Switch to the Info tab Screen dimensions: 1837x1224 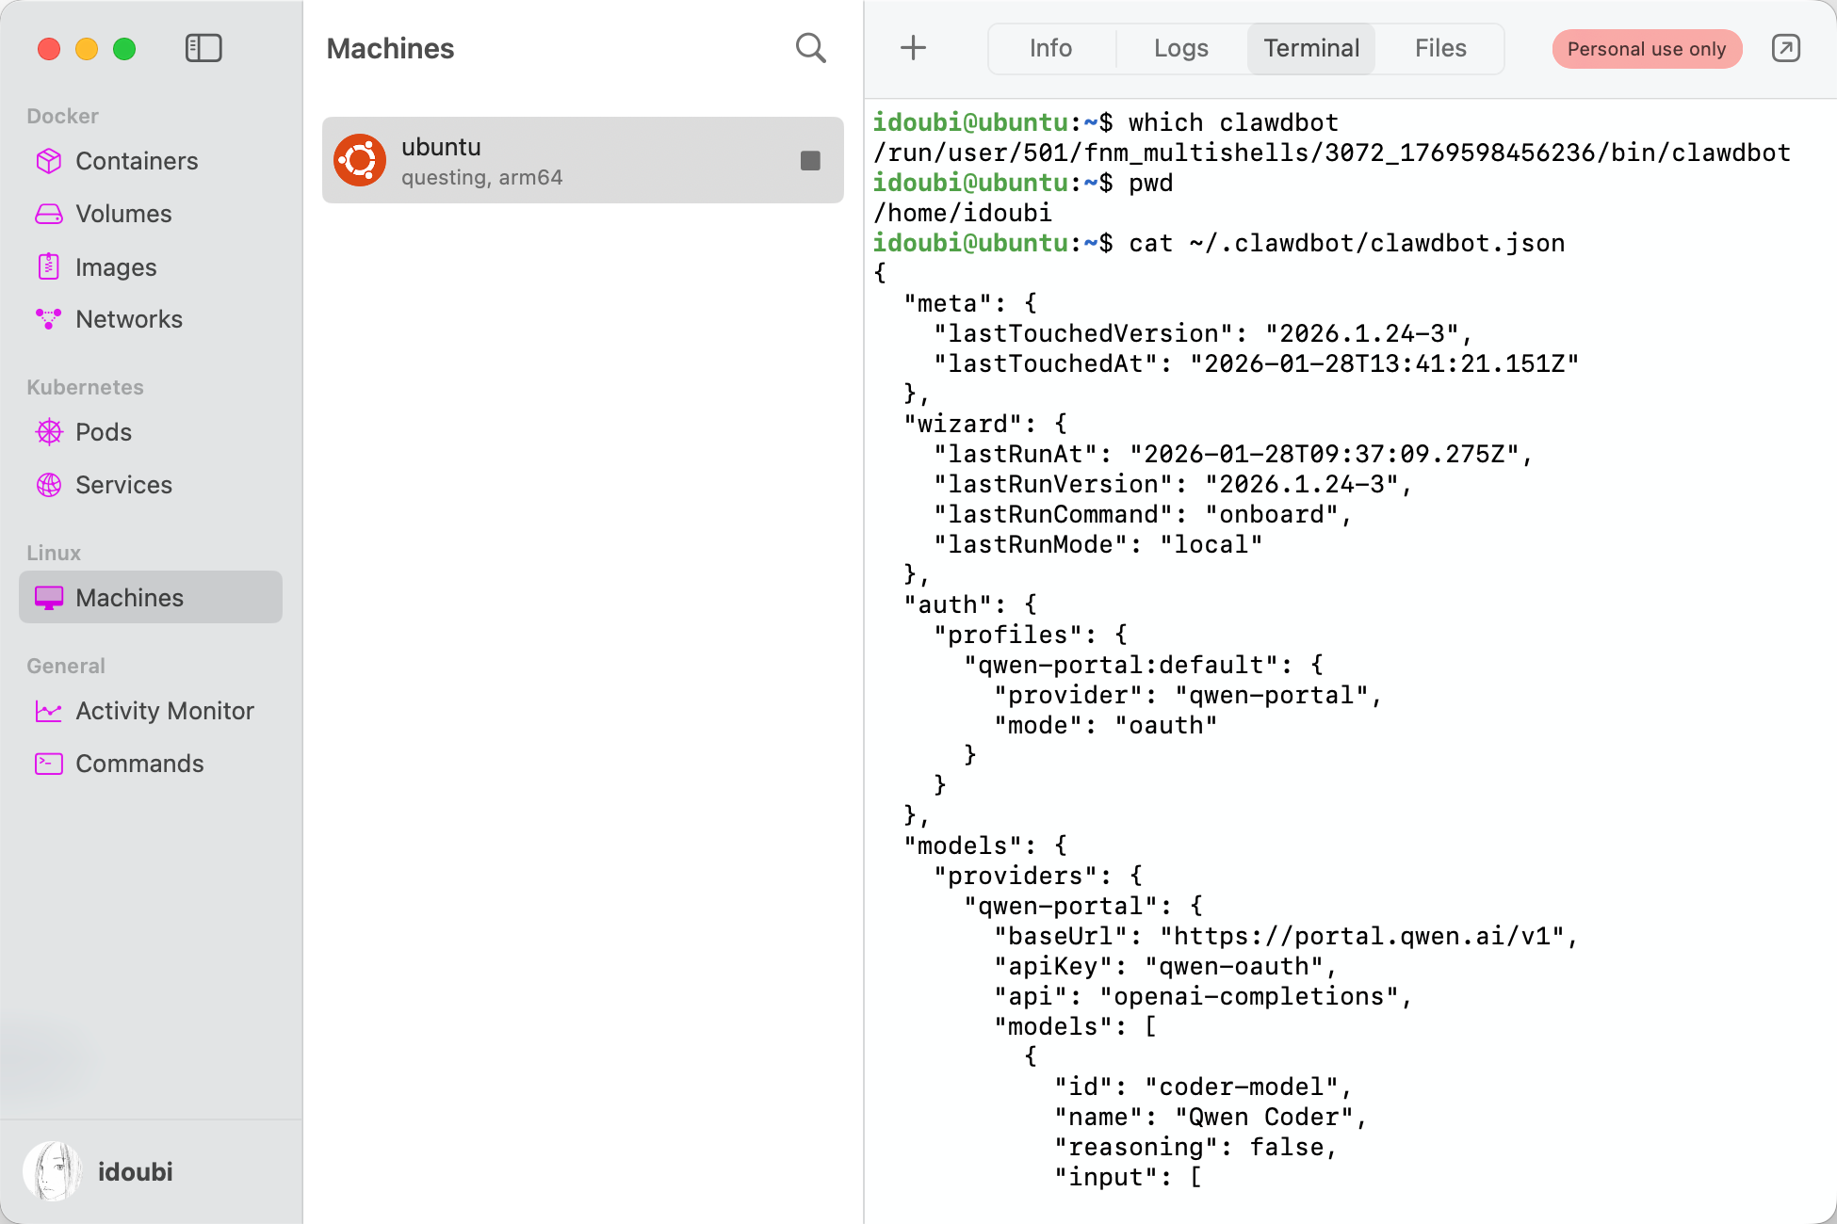(x=1050, y=48)
